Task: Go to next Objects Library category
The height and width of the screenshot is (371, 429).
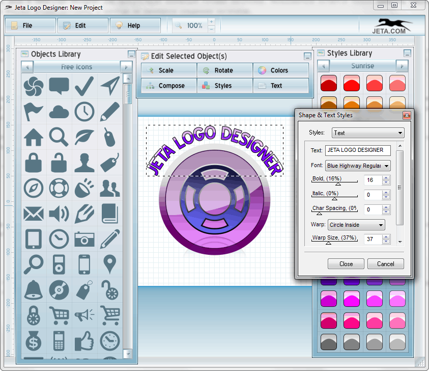Action: tap(126, 67)
